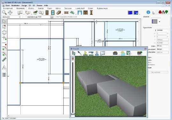Select the column pillar tool
This screenshot has height=120, width=172.
(91, 13)
